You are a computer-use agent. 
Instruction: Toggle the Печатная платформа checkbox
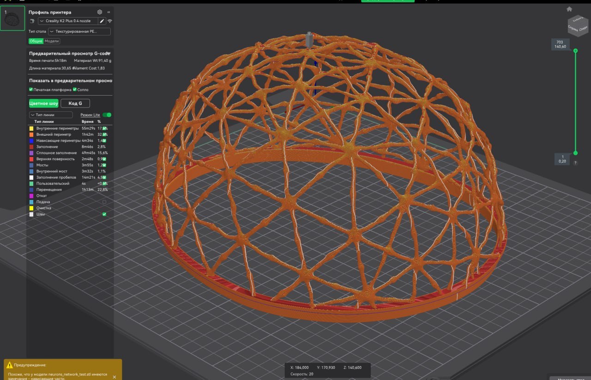pos(31,90)
